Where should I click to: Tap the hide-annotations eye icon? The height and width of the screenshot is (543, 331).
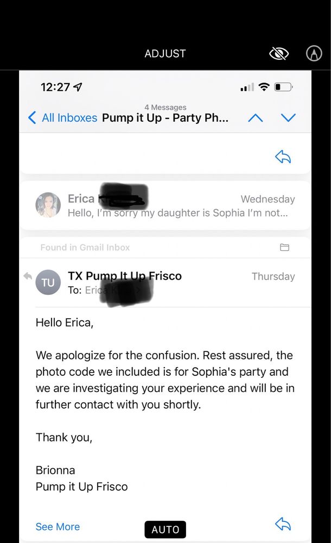(x=278, y=52)
